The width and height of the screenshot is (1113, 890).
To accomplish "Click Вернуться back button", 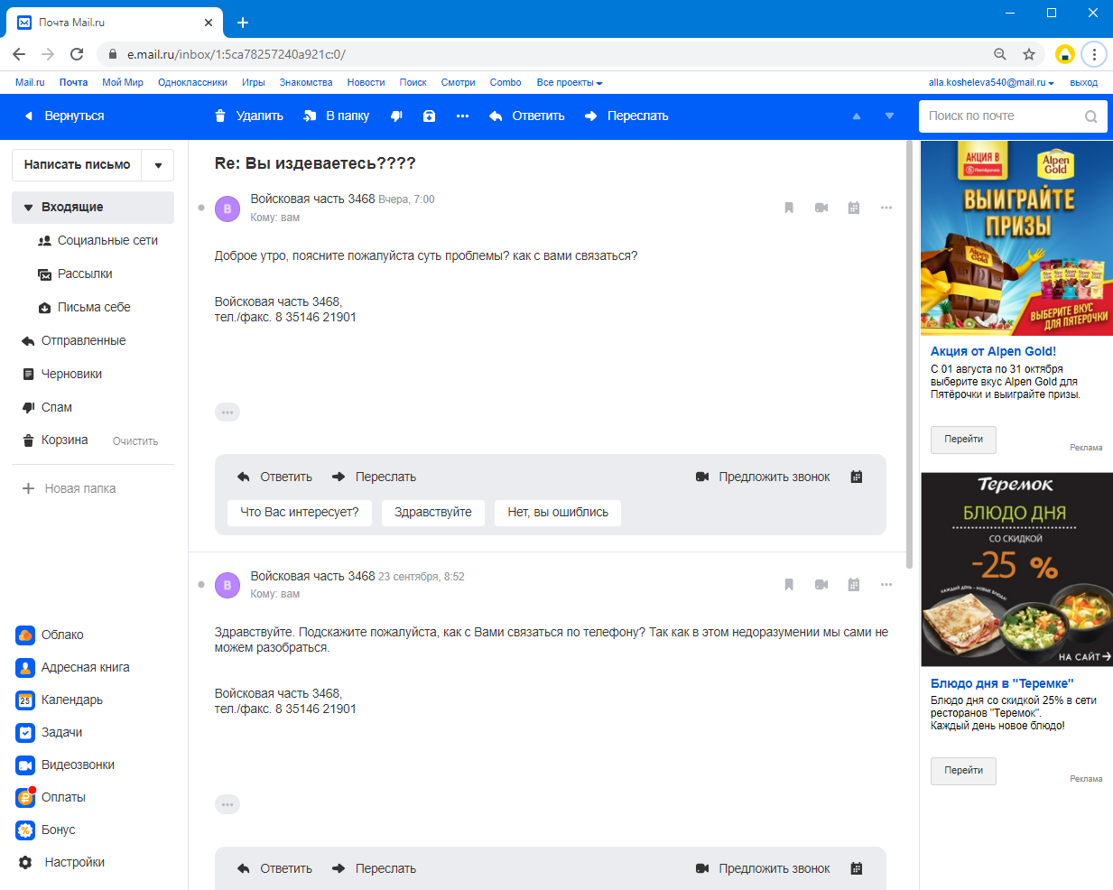I will (64, 116).
